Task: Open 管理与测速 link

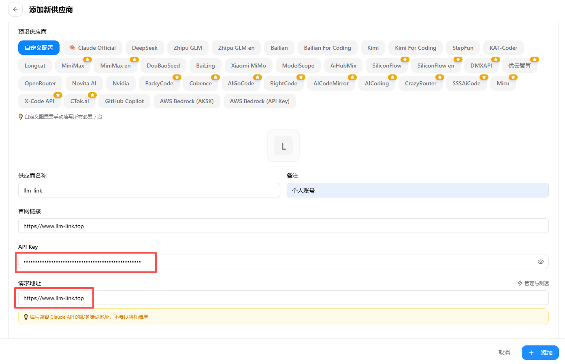Action: (533, 283)
